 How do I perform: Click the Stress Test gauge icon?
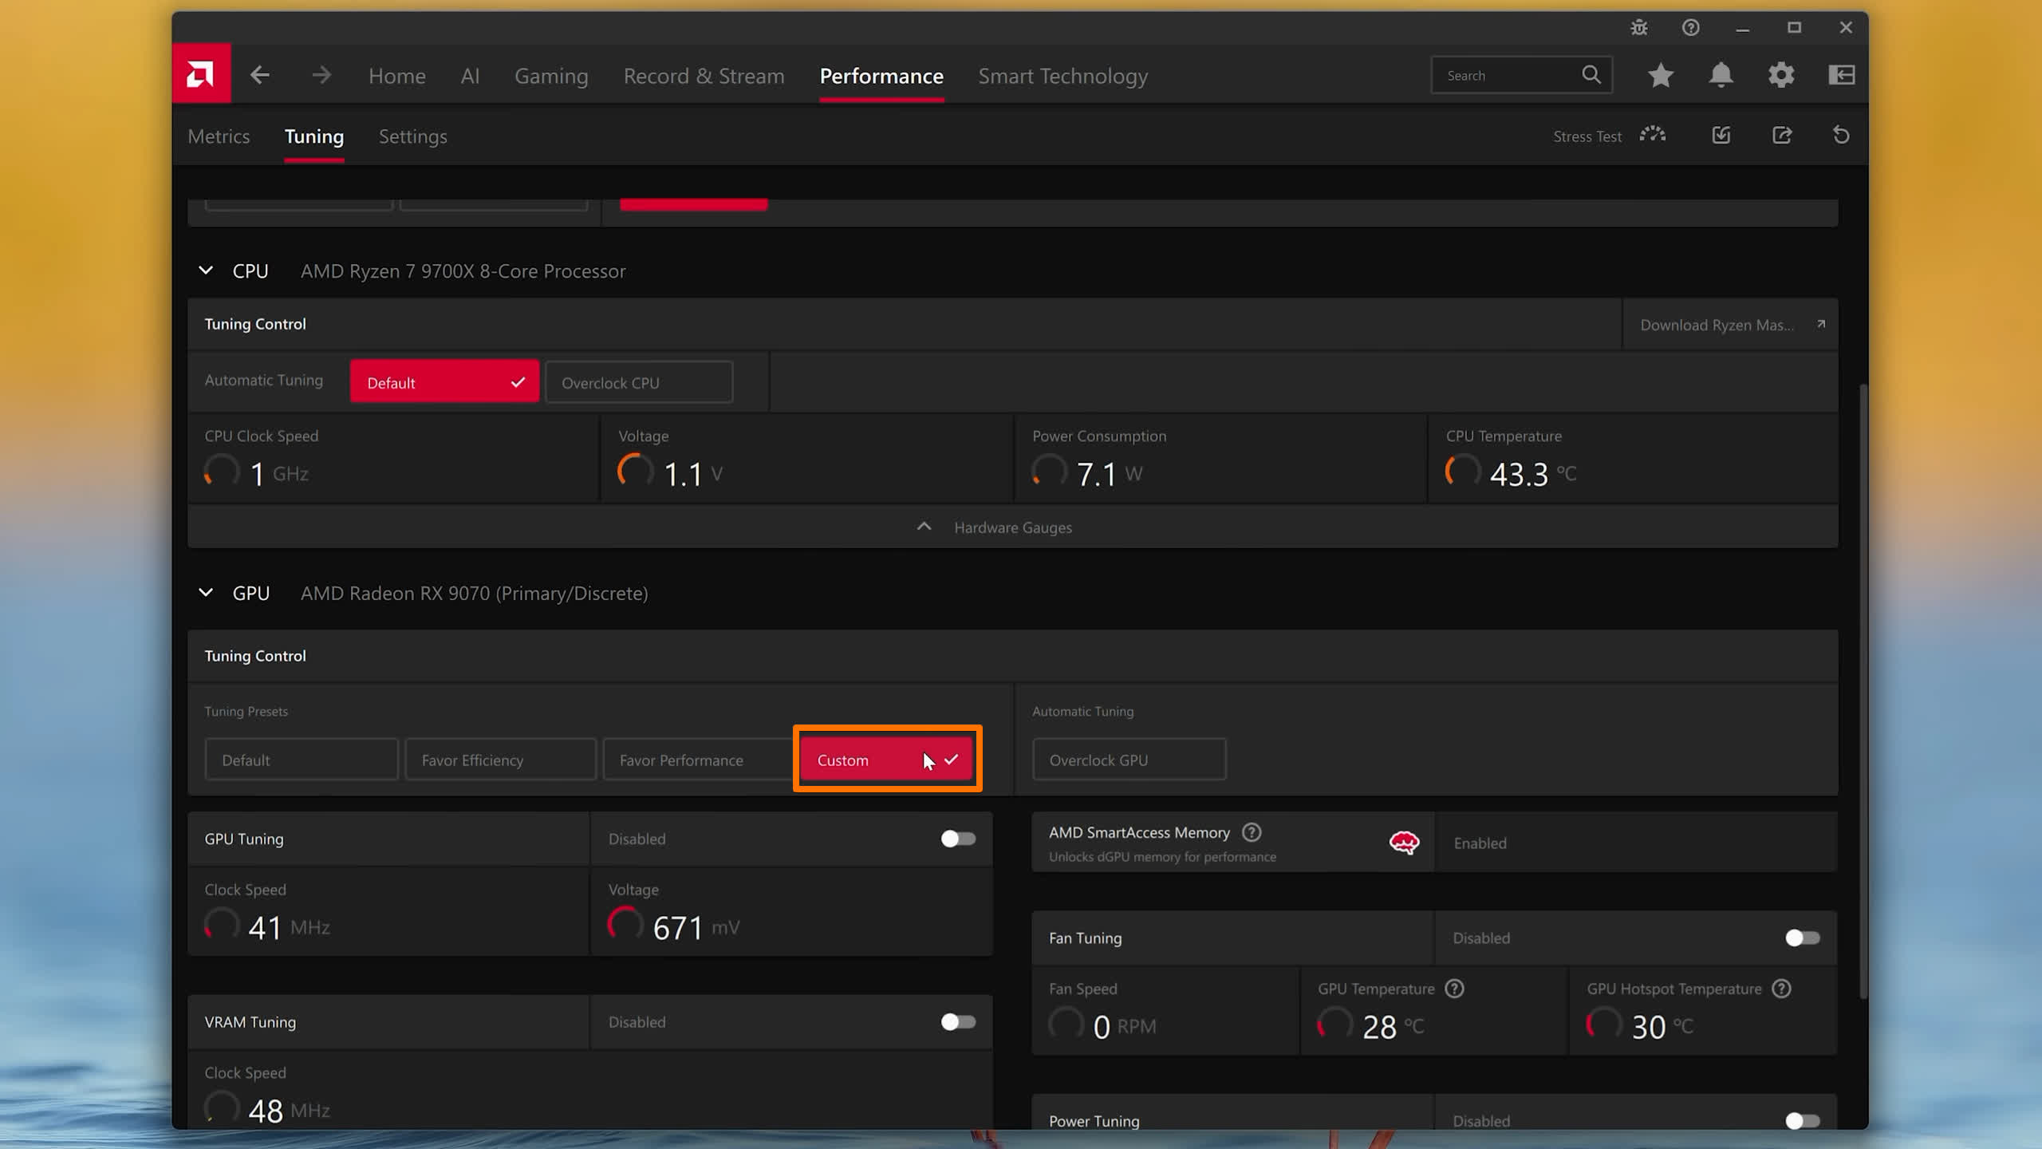[1653, 135]
